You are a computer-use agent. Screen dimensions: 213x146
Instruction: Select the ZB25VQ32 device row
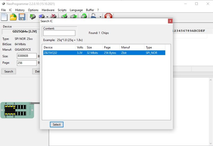(104, 53)
